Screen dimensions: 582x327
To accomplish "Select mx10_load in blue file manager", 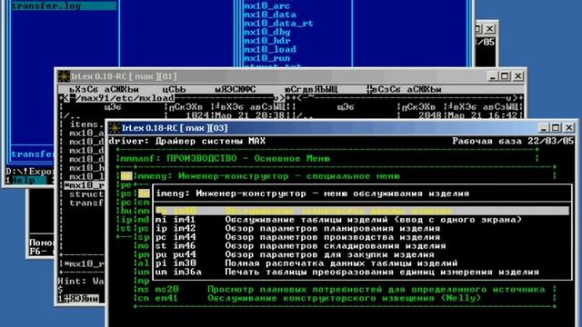I will tap(269, 49).
